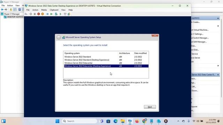Screen dimensions: 223x125
Task: Click the Date modified column header
Action: pyautogui.click(x=140, y=53)
